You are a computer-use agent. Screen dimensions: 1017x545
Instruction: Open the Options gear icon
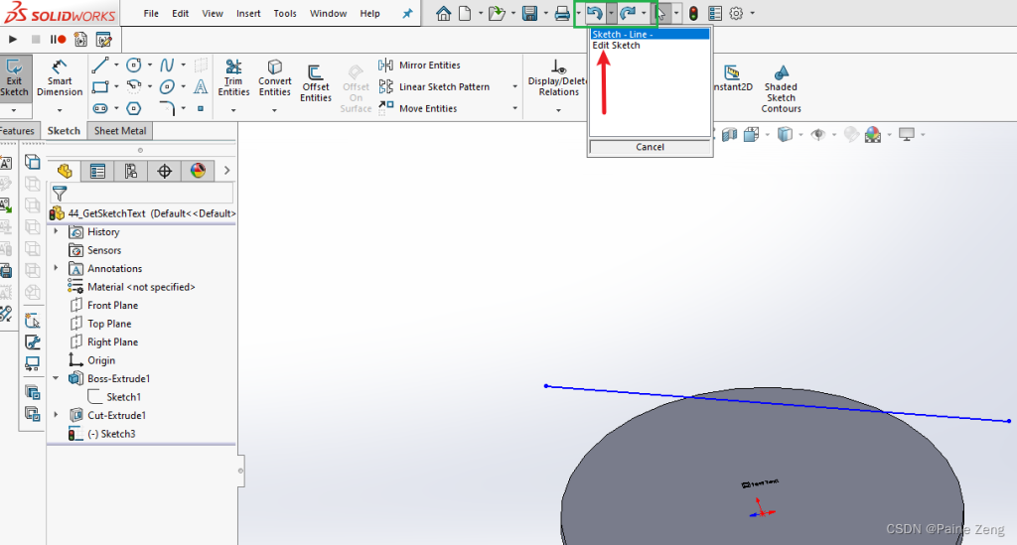tap(736, 13)
